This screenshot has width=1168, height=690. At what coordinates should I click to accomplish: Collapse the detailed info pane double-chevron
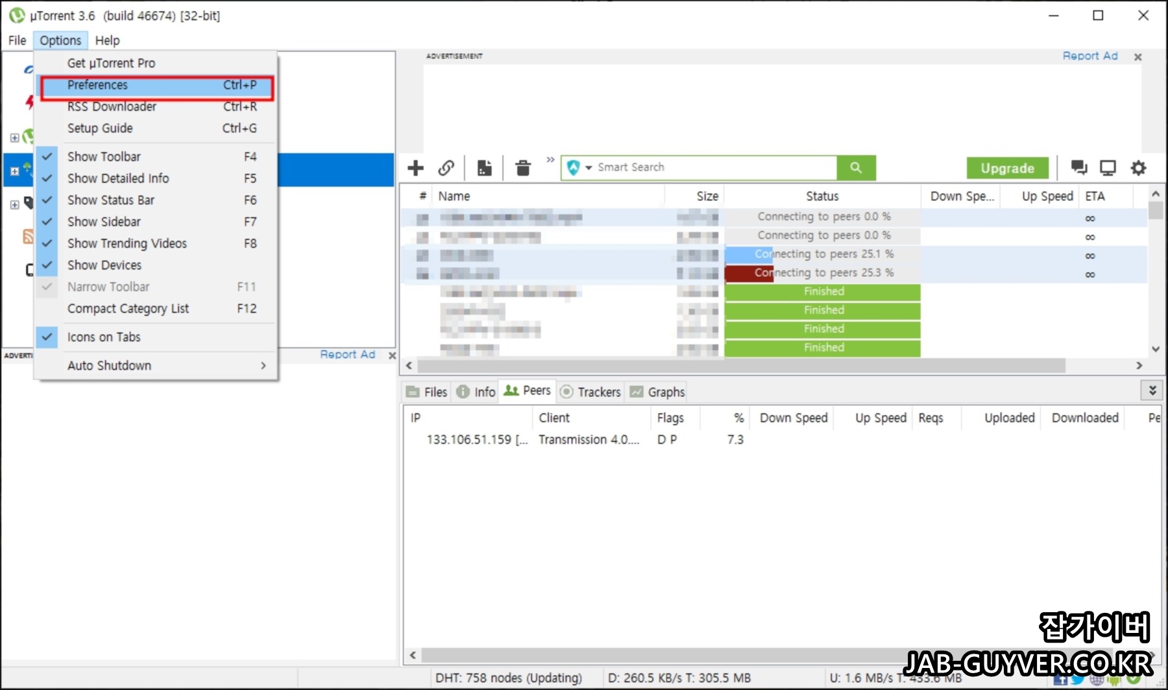1152,390
